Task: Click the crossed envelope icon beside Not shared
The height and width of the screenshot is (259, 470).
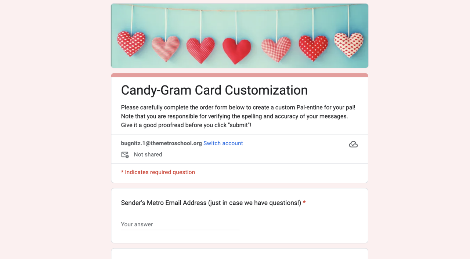Action: pos(125,155)
